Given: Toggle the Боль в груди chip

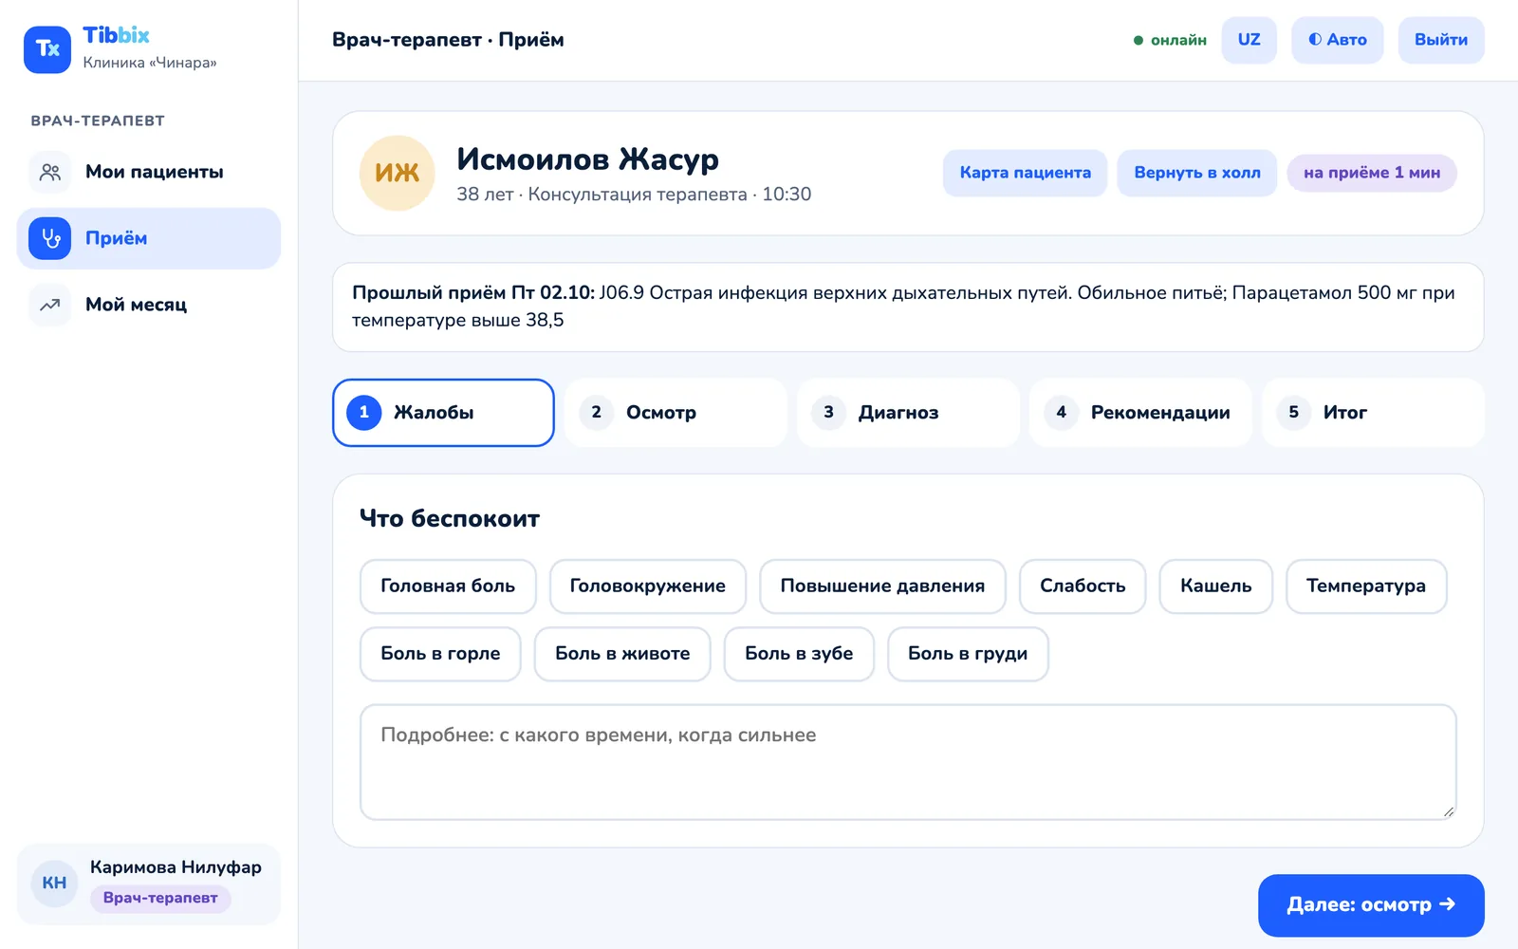Looking at the screenshot, I should click(x=968, y=654).
